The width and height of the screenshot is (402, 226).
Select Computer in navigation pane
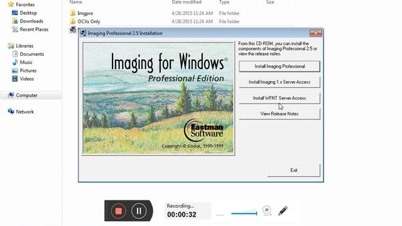click(26, 95)
